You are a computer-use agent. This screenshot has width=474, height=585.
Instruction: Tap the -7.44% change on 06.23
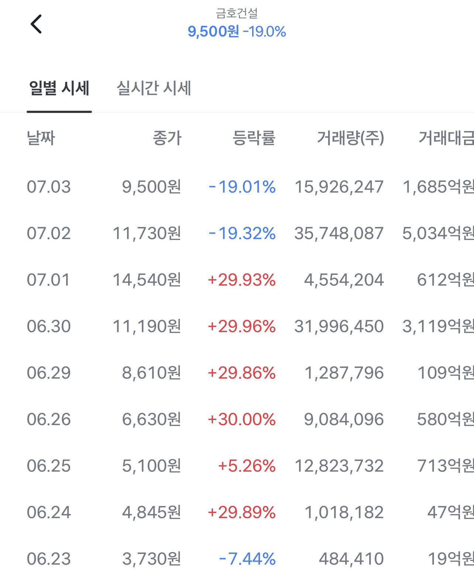247,559
